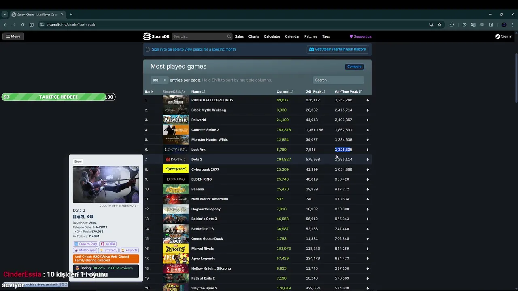Screen dimensions: 518x291
Task: Click the Cyberpunk 2077 logo thumbnail
Action: click(175, 169)
